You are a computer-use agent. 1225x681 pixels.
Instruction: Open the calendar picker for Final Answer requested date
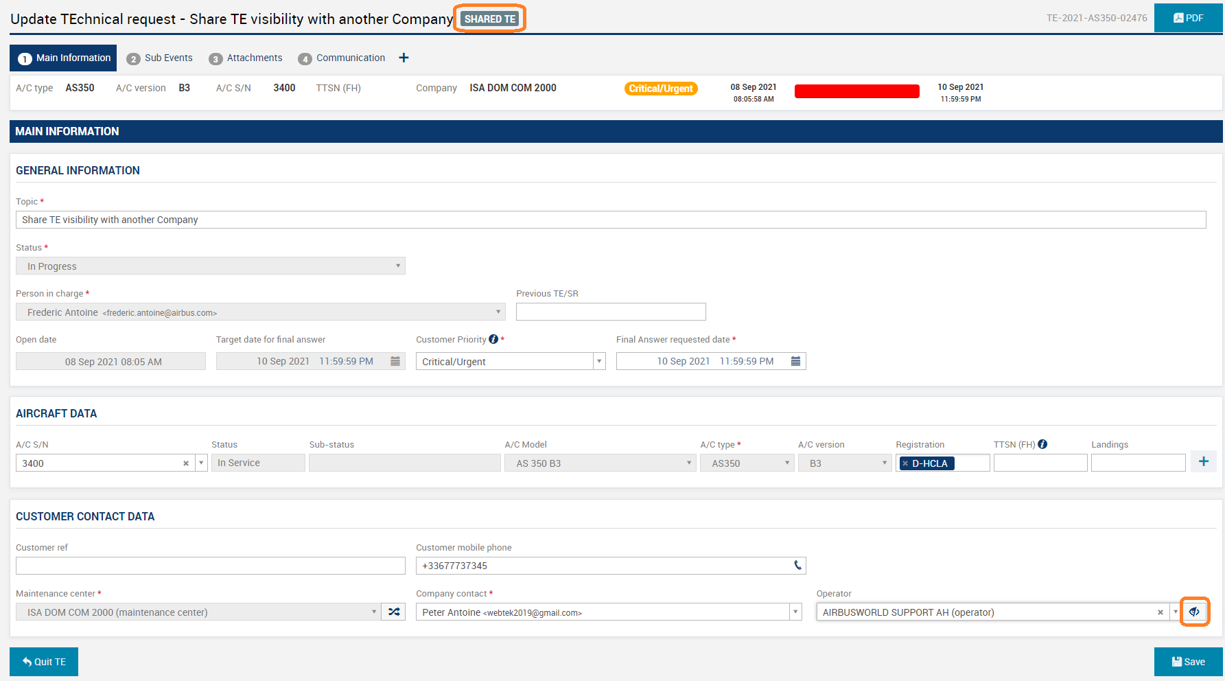pos(795,360)
